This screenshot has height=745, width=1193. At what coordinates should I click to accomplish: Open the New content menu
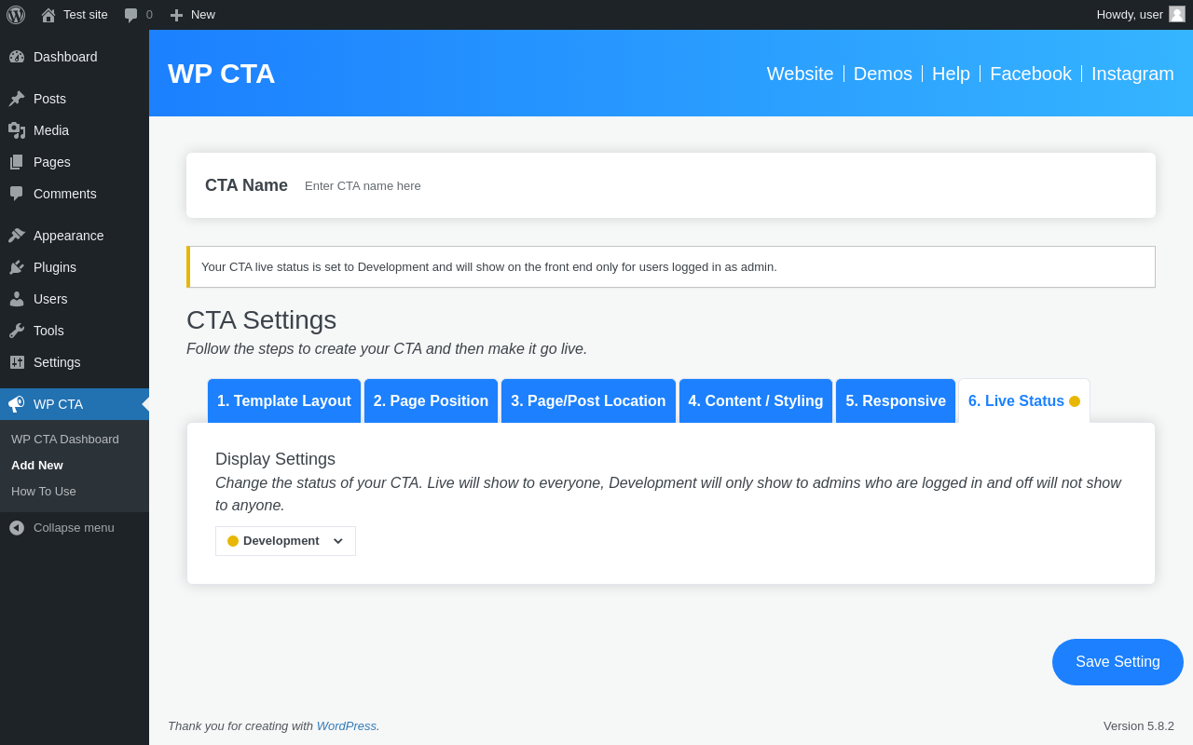(193, 15)
